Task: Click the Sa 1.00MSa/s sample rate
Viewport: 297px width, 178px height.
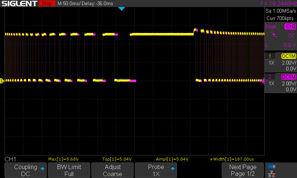Action: 281,11
